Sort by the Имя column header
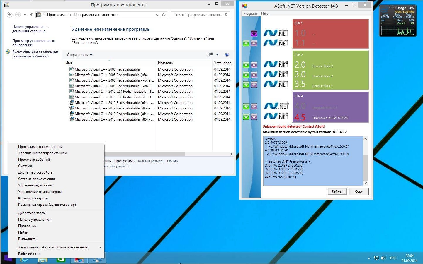Screen dimensions: 423x264 point(109,63)
